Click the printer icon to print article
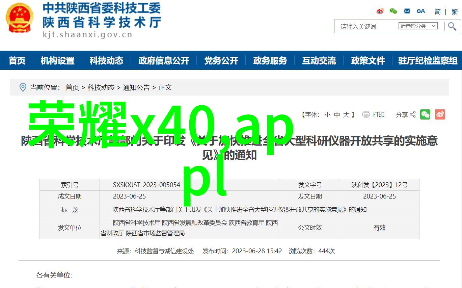This screenshot has width=462, height=288. tap(366, 115)
